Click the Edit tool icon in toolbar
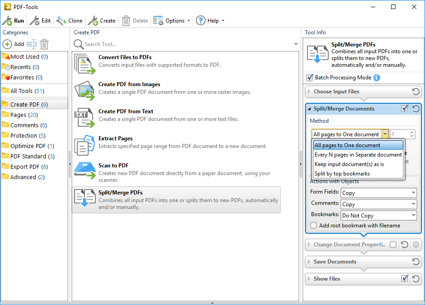The image size is (425, 305). (34, 21)
